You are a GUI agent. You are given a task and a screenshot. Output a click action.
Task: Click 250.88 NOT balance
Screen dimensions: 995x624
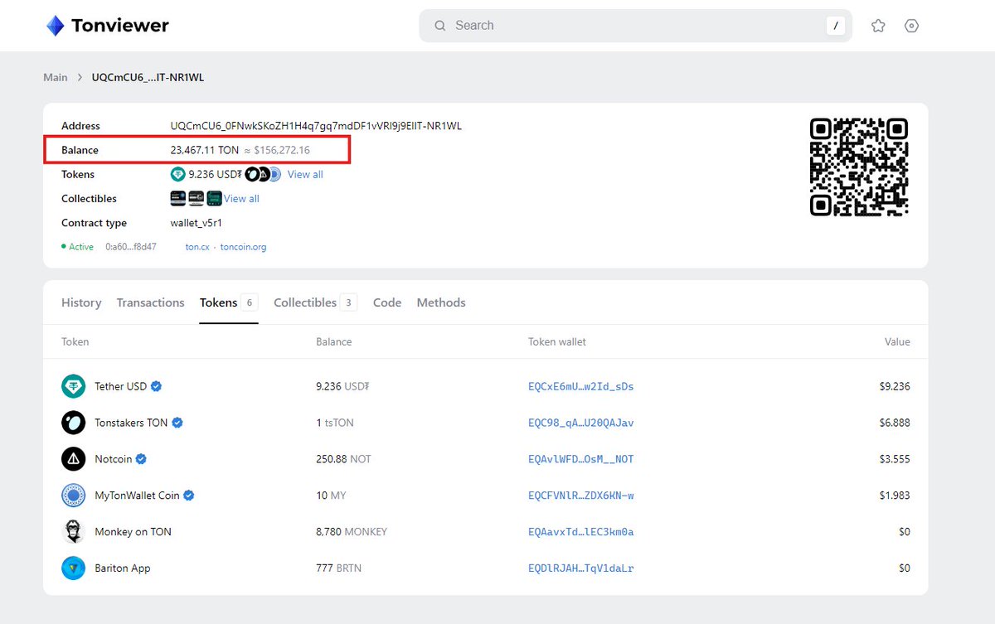pyautogui.click(x=343, y=459)
